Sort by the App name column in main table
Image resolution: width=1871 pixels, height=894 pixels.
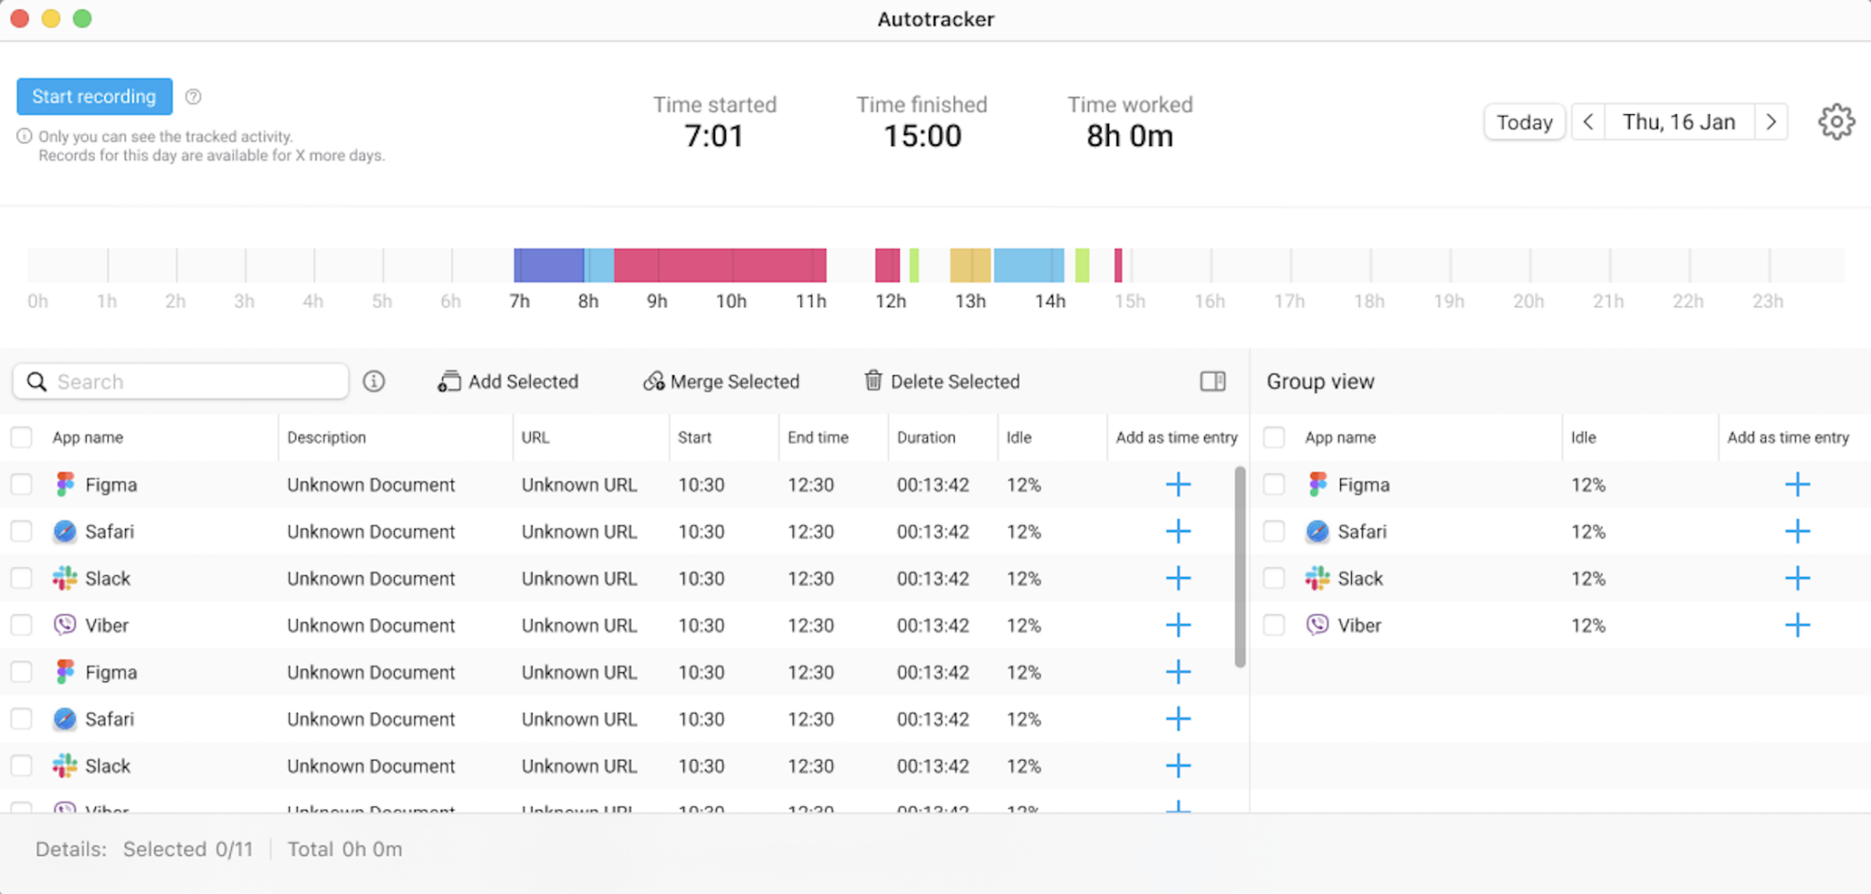tap(88, 437)
